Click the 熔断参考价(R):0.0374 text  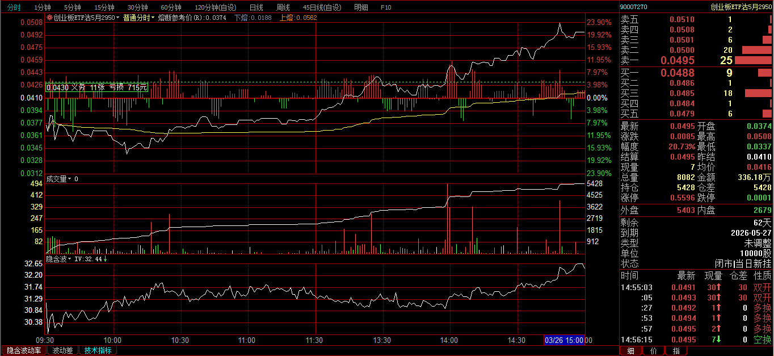(192, 18)
